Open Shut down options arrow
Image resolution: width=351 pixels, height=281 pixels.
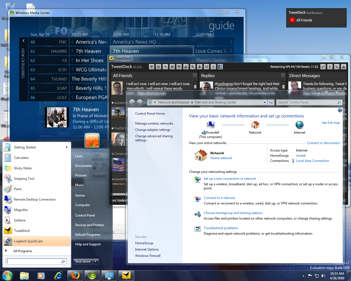(x=96, y=262)
